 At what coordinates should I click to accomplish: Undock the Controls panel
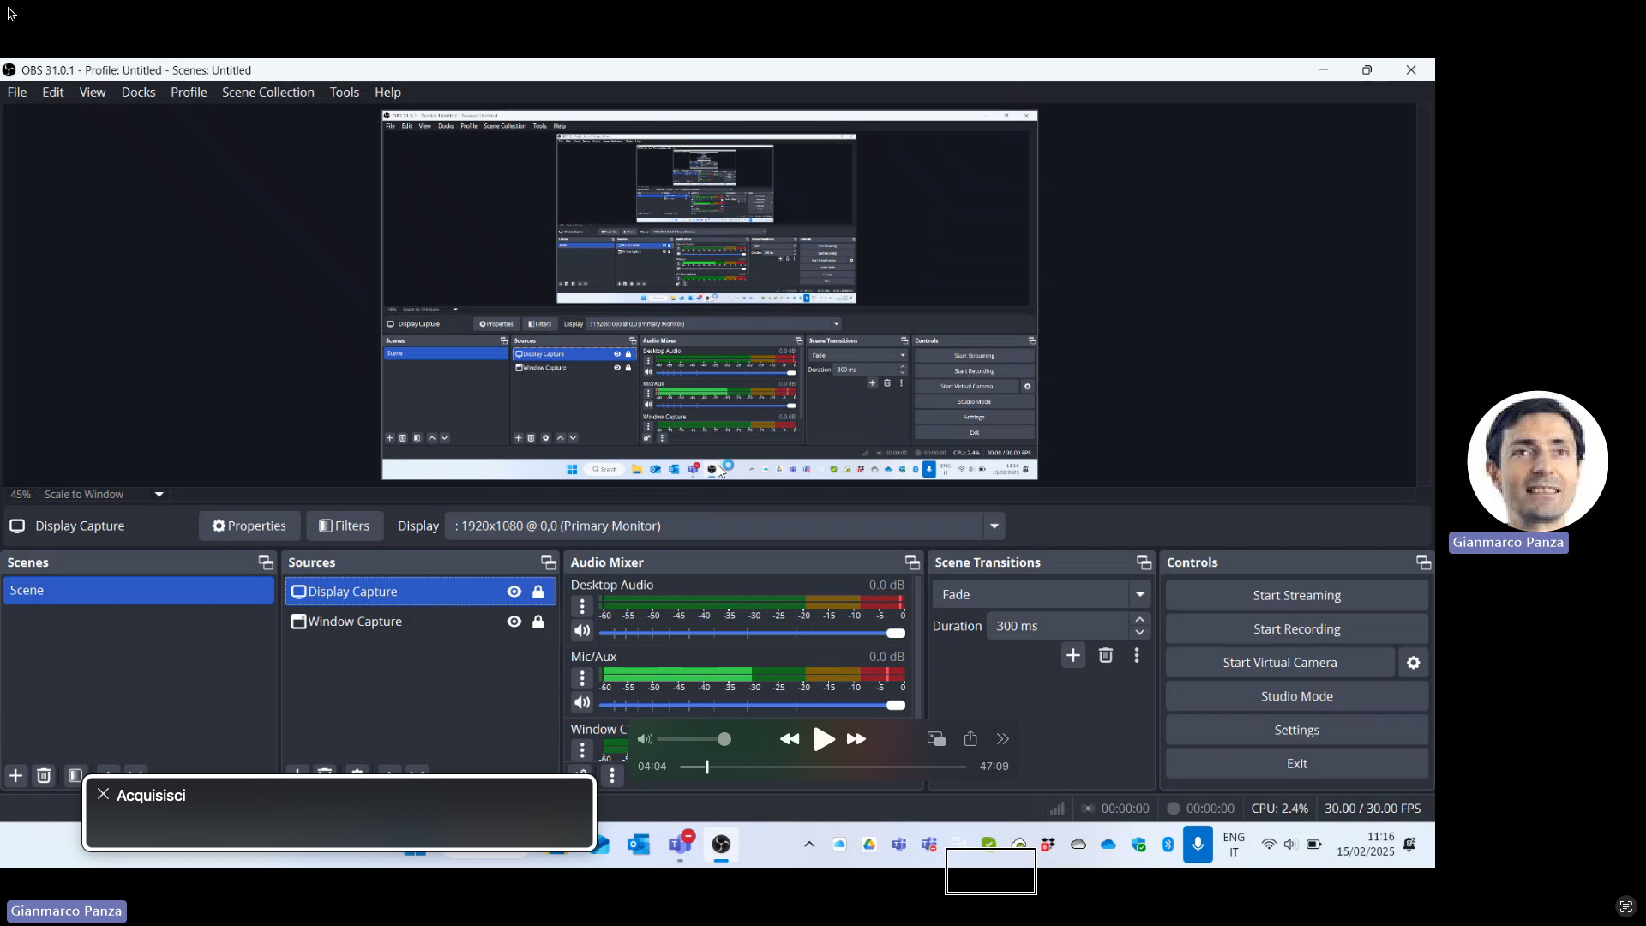point(1424,562)
